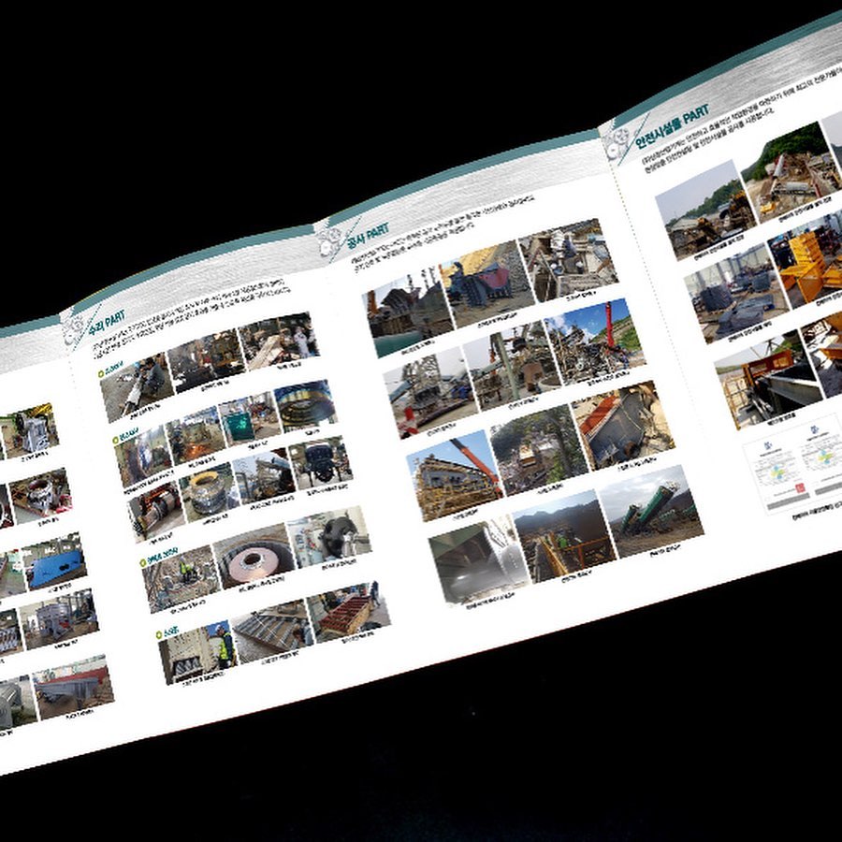The height and width of the screenshot is (842, 842).
Task: Open the photo of the blue vibrating screen deck
Action: point(54,561)
